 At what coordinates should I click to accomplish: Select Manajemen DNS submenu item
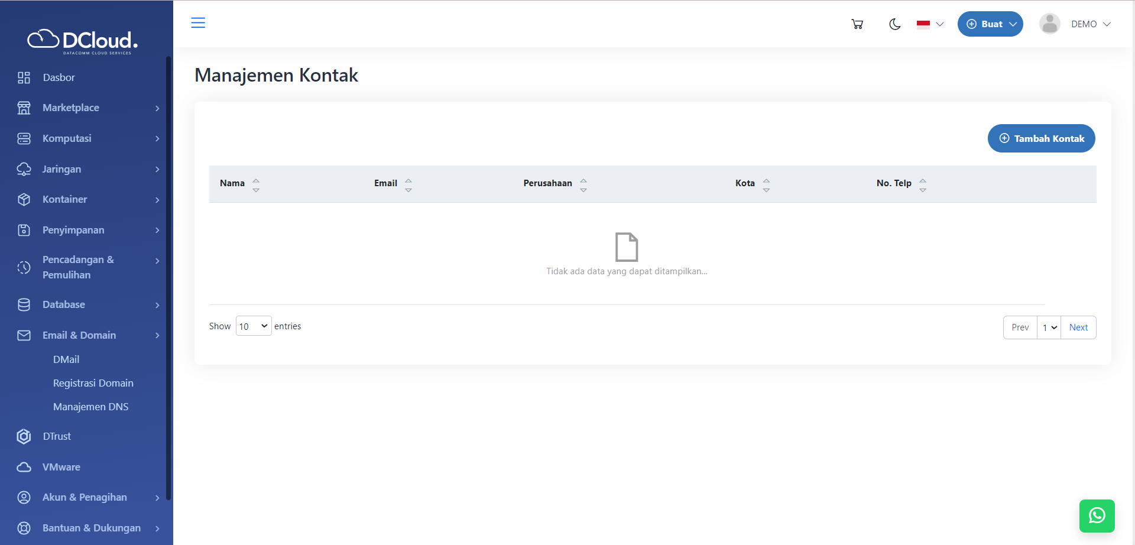(90, 407)
